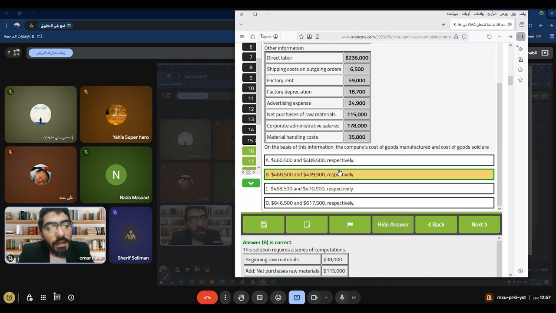
Task: Flag this question with the flag button
Action: [x=350, y=224]
